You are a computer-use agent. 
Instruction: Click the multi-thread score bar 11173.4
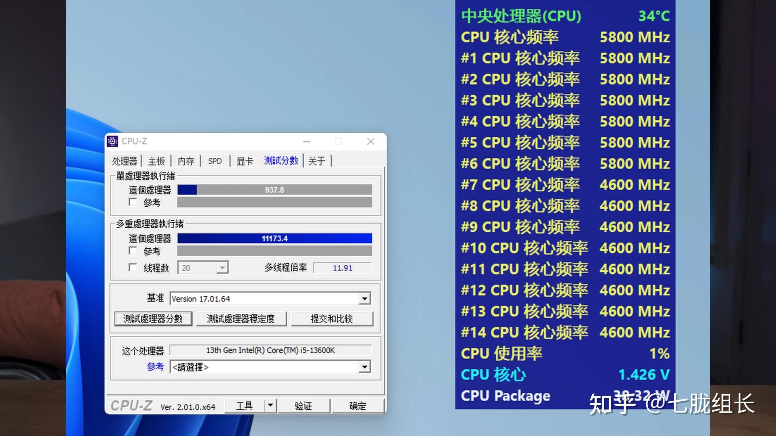tap(275, 238)
